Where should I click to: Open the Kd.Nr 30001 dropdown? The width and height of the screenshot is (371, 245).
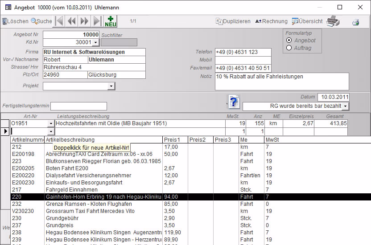coord(95,42)
